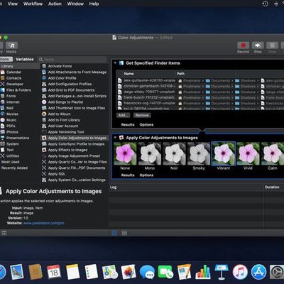Click the Stop button in toolbar
The width and height of the screenshot is (284, 284).
[272, 47]
